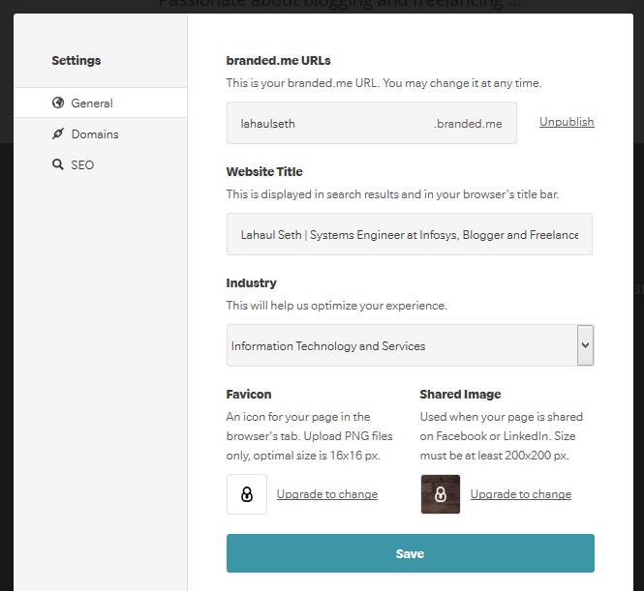Switch to the Domains settings tab

(95, 134)
